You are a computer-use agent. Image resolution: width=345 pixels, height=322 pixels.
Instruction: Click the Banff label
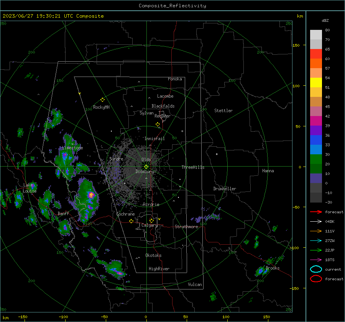[63, 213]
